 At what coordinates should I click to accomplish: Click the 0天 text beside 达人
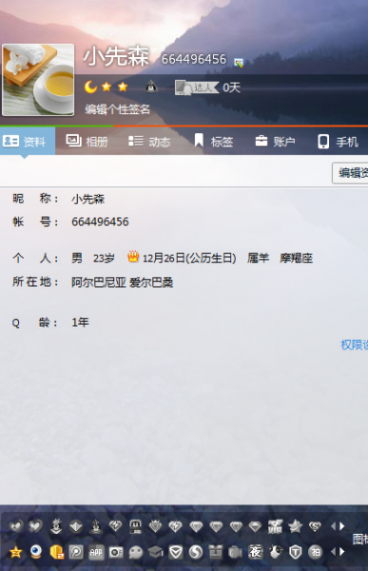pos(231,88)
